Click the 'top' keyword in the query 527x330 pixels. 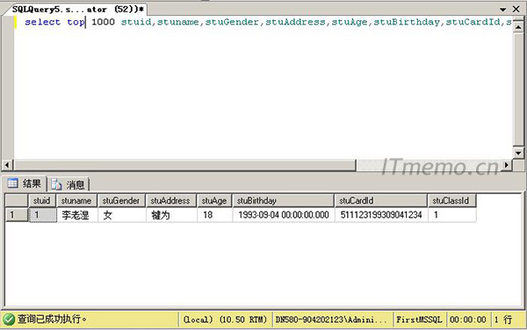pos(76,23)
